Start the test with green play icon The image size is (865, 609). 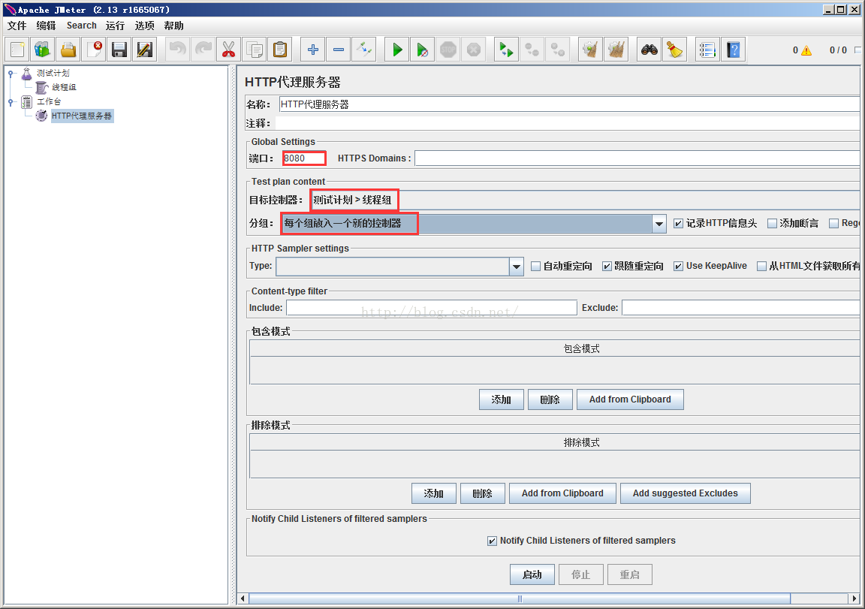tap(397, 50)
